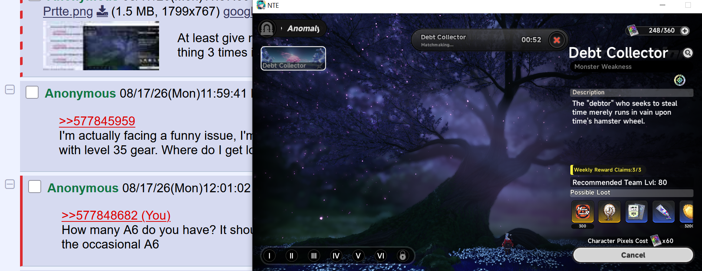Click the Anonymous name on 11:59:41 post
702x271 pixels.
[x=80, y=93]
